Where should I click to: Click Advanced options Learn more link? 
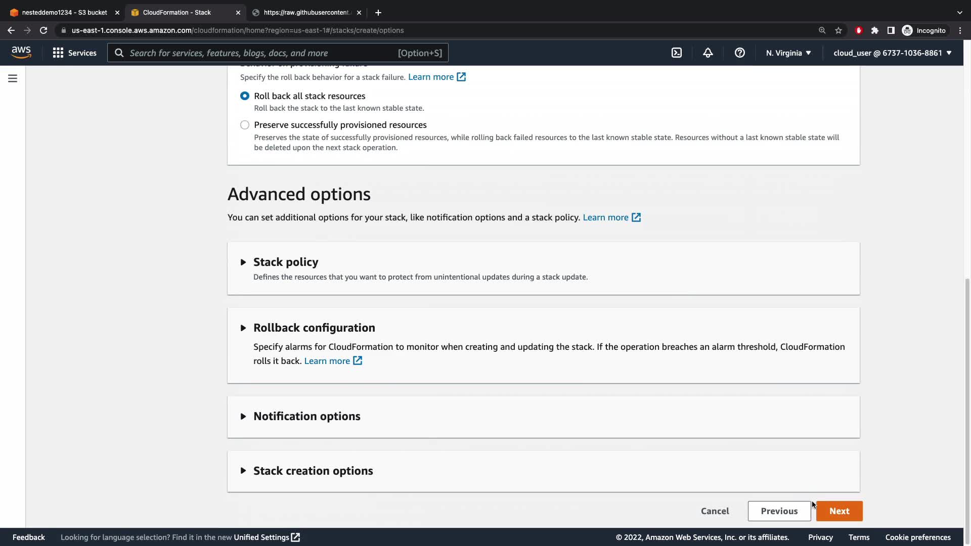click(x=611, y=217)
